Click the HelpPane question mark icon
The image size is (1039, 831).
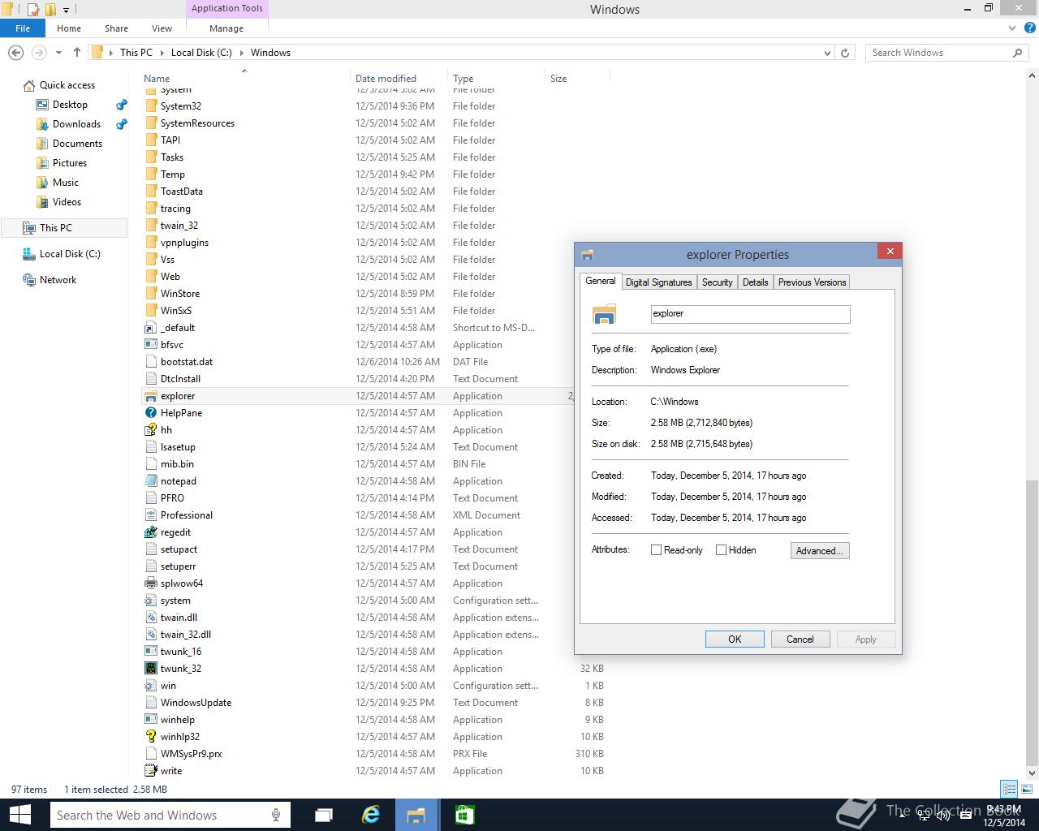click(150, 413)
